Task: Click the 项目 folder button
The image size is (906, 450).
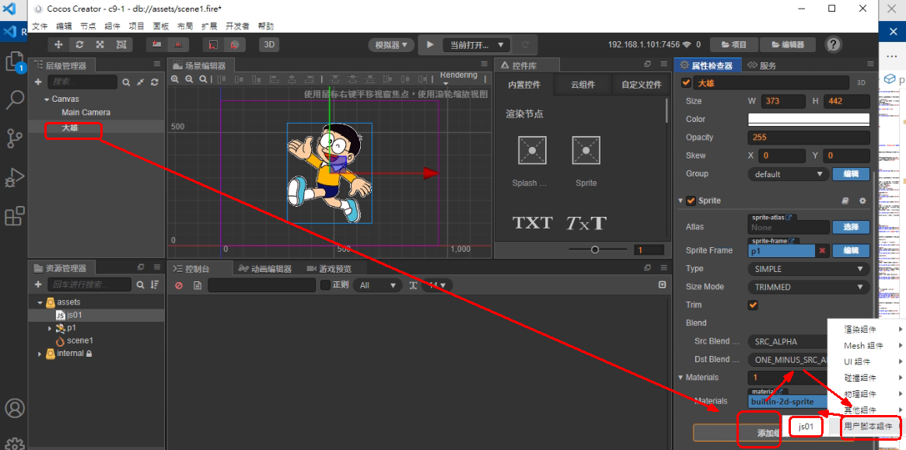Action: pyautogui.click(x=733, y=44)
